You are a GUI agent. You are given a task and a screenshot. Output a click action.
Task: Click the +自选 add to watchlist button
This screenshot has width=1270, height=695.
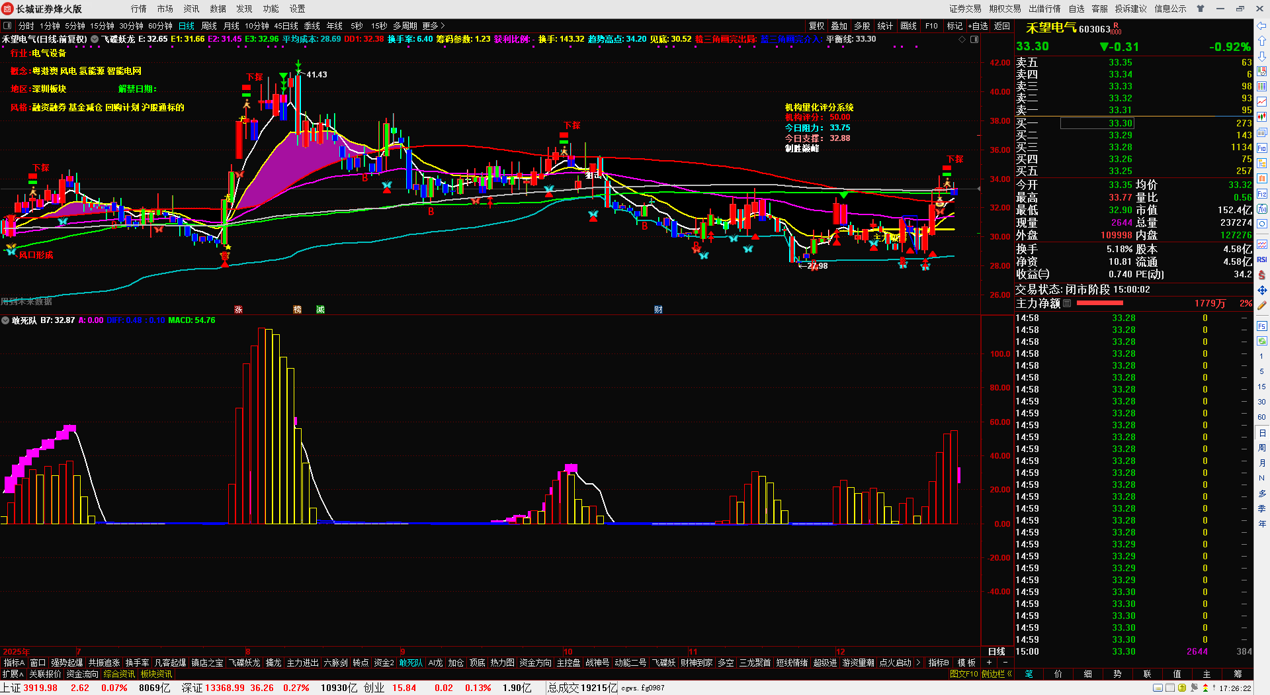pyautogui.click(x=978, y=26)
